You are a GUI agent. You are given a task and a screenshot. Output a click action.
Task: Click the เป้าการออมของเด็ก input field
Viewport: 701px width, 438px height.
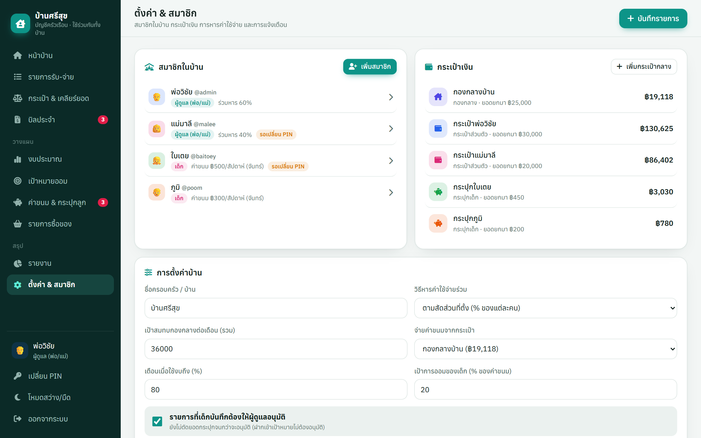point(546,390)
